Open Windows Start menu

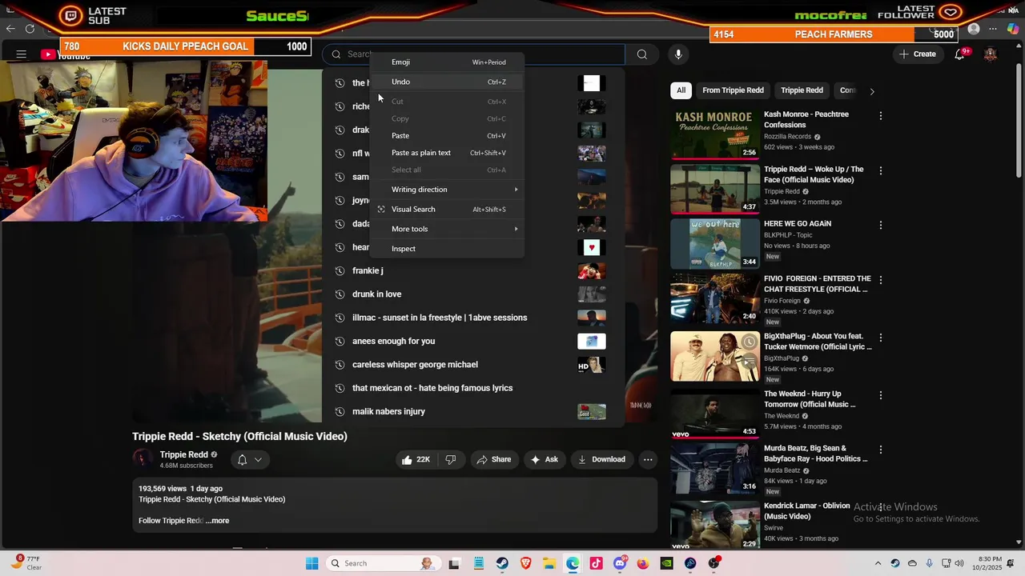(x=312, y=563)
